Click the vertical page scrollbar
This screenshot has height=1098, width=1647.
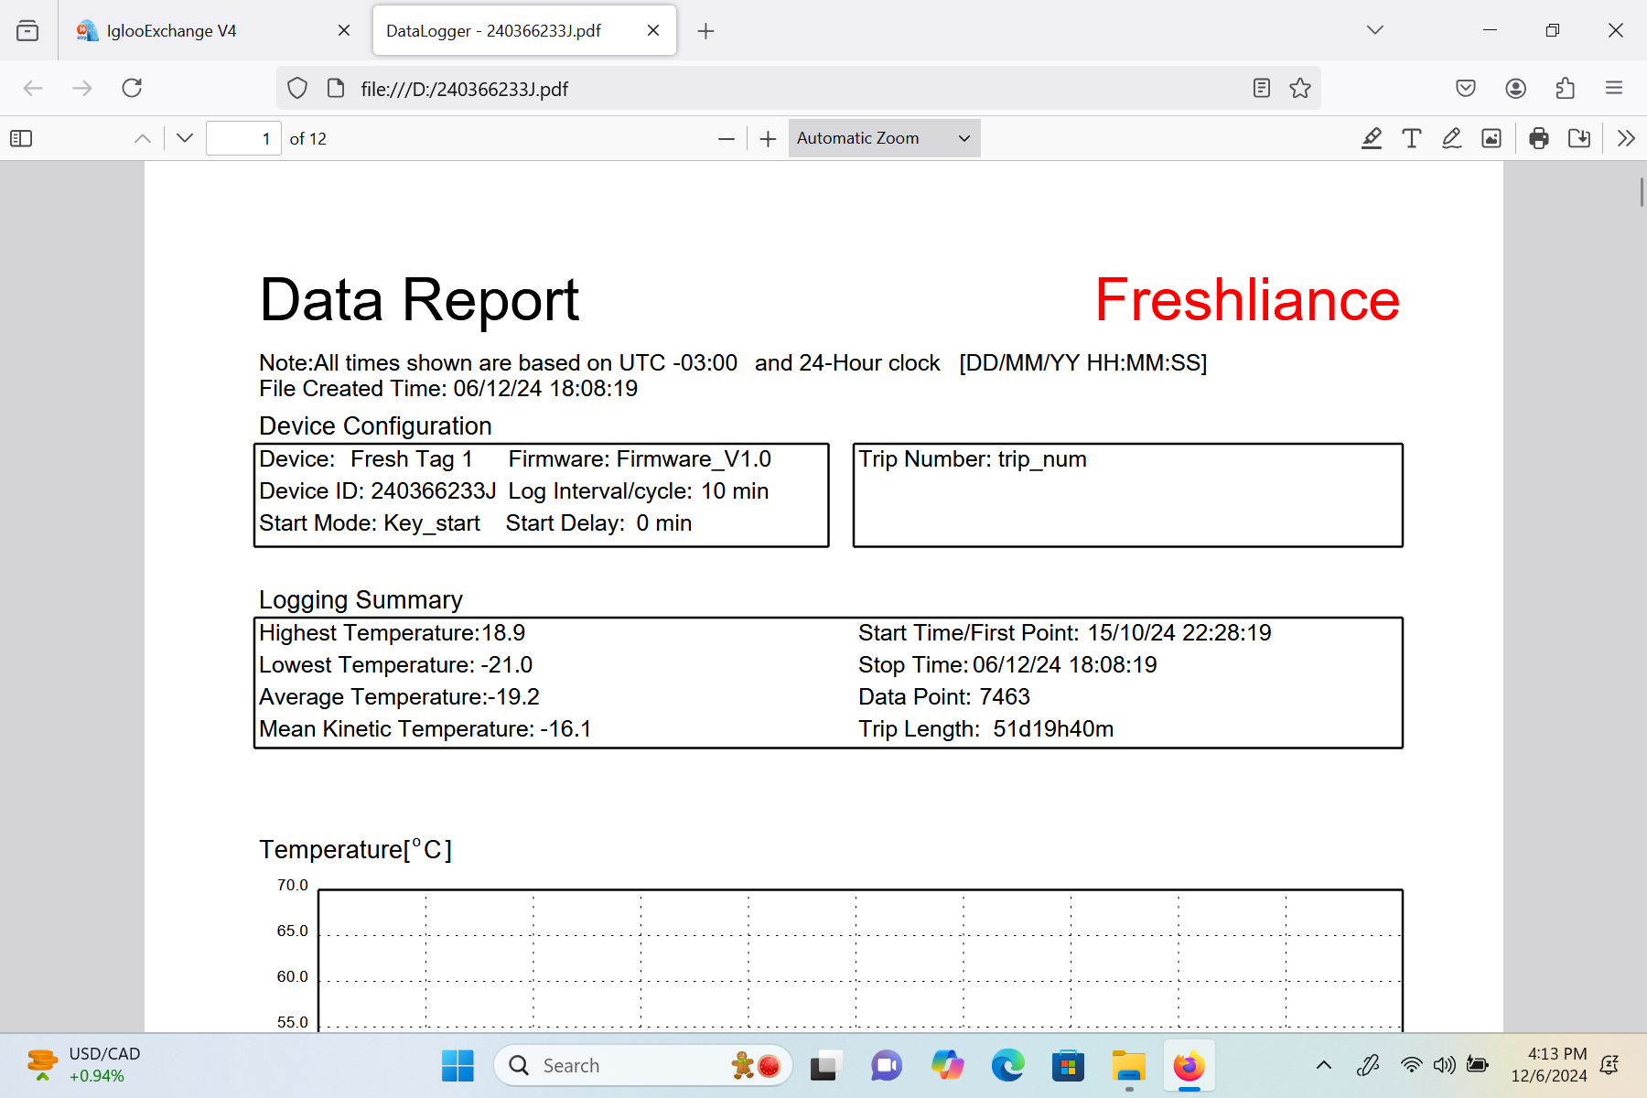[x=1641, y=192]
